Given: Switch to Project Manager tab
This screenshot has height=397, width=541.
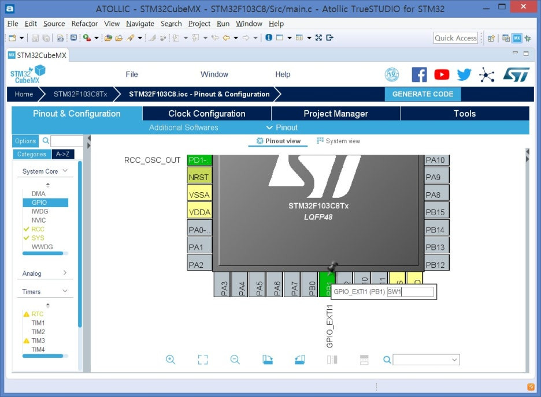Looking at the screenshot, I should pos(336,114).
